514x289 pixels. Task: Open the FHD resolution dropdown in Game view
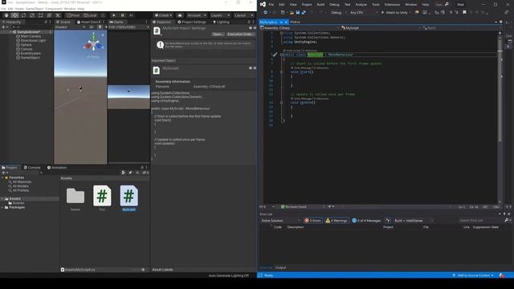pyautogui.click(x=128, y=27)
